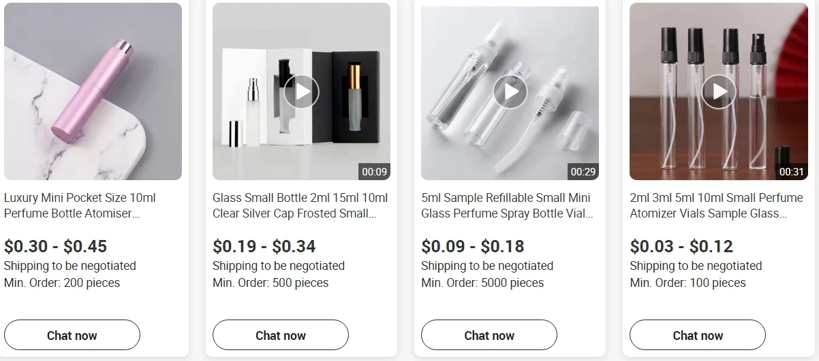Open Luxury Mini Pocket Size 10ml title link

pos(80,206)
